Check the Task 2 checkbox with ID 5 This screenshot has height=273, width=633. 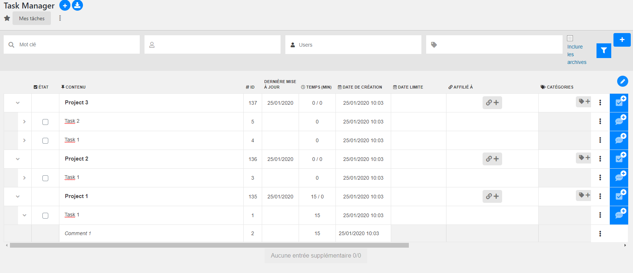(45, 122)
